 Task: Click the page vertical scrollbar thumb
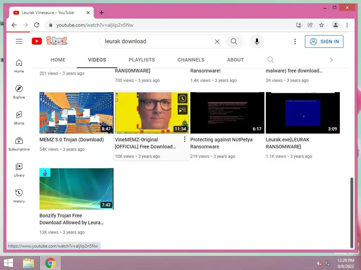[351, 213]
